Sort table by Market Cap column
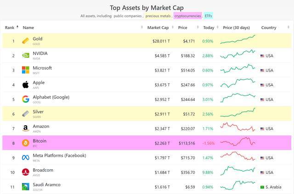 (158, 28)
